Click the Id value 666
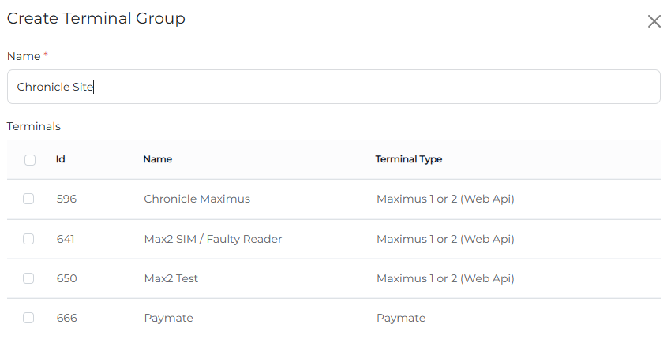Screen dimensions: 671x339 pyautogui.click(x=67, y=318)
